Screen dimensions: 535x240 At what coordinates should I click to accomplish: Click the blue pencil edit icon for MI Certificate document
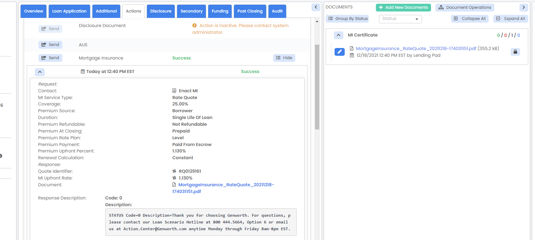(339, 52)
